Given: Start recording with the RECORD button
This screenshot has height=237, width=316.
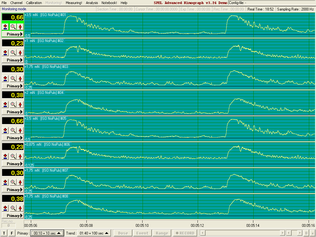Looking at the screenshot, I should coord(185,233).
